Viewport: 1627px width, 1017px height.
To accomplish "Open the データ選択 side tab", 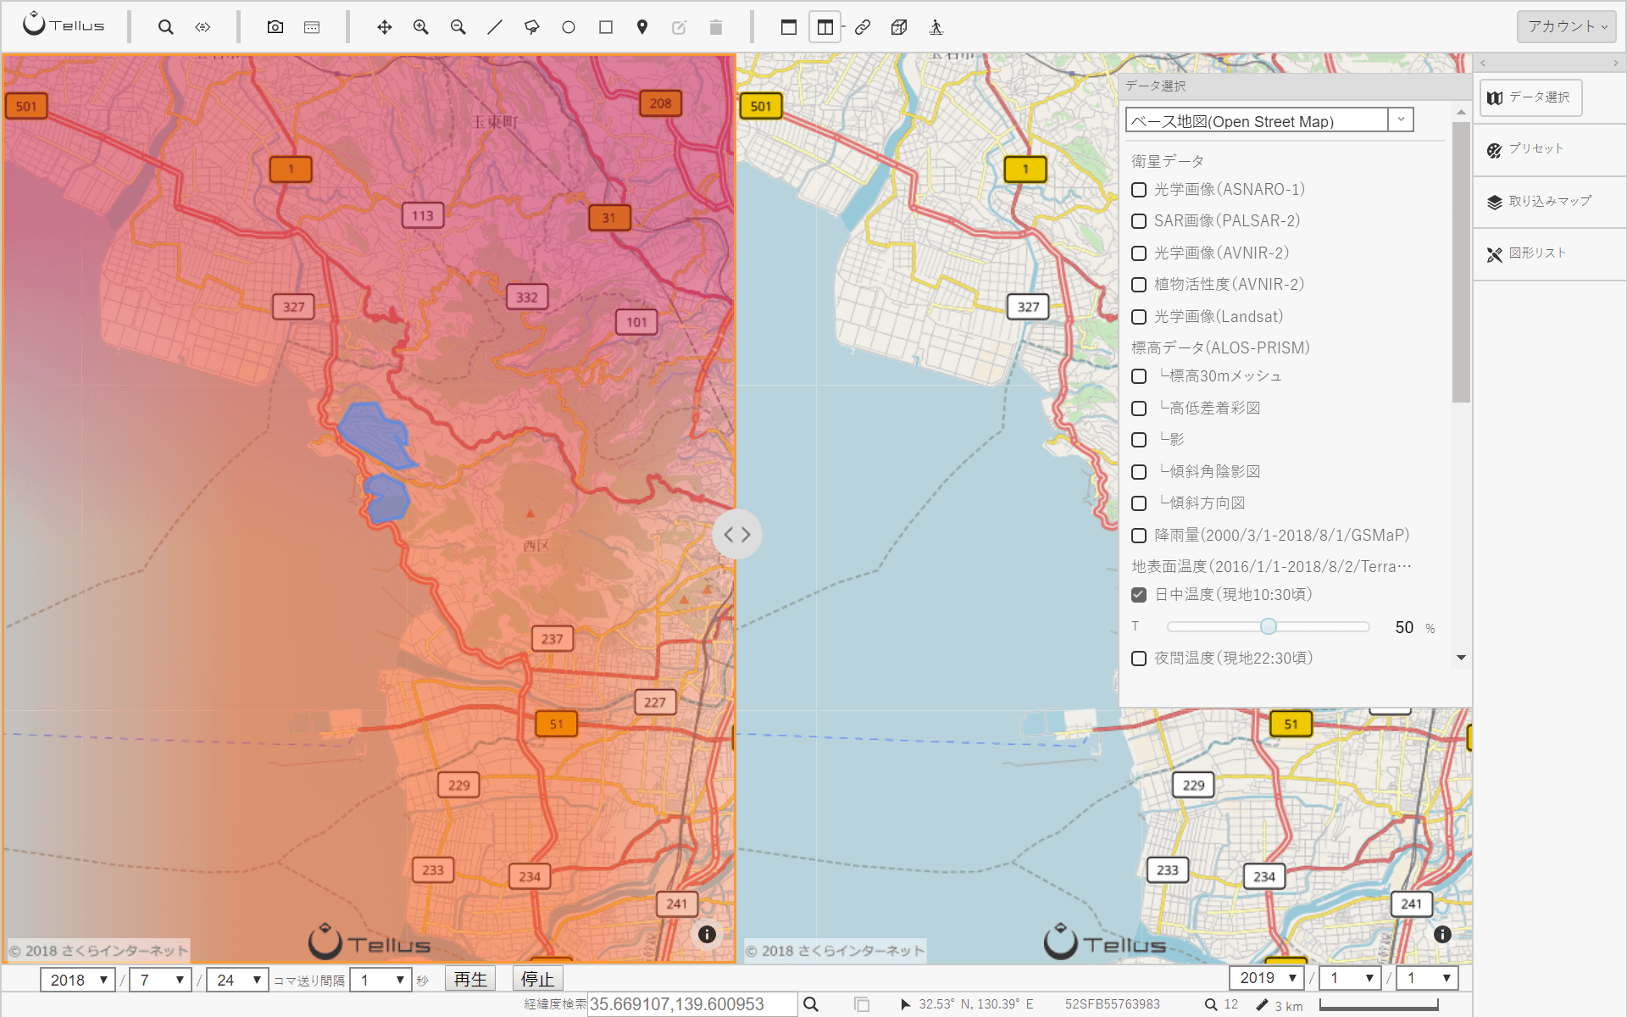I will coord(1530,97).
